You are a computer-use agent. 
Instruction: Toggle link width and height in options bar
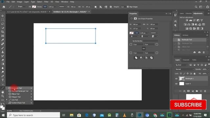[79, 7]
